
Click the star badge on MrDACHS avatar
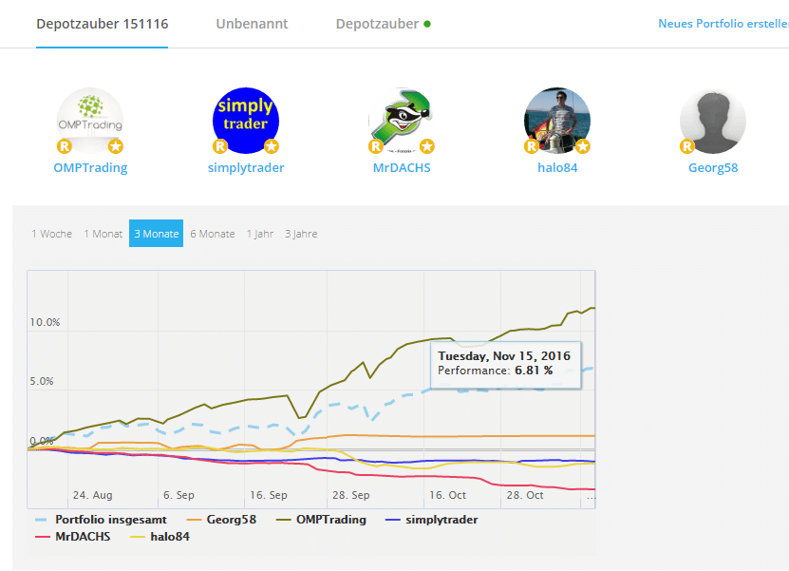[x=427, y=146]
